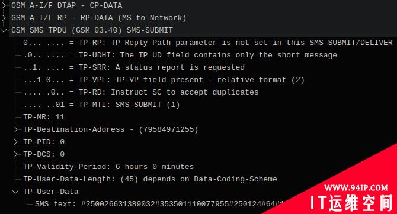Expand the GSM A-I/F DTAP CP-DATA node
Screen dimensions: 397x214
pos(4,5)
